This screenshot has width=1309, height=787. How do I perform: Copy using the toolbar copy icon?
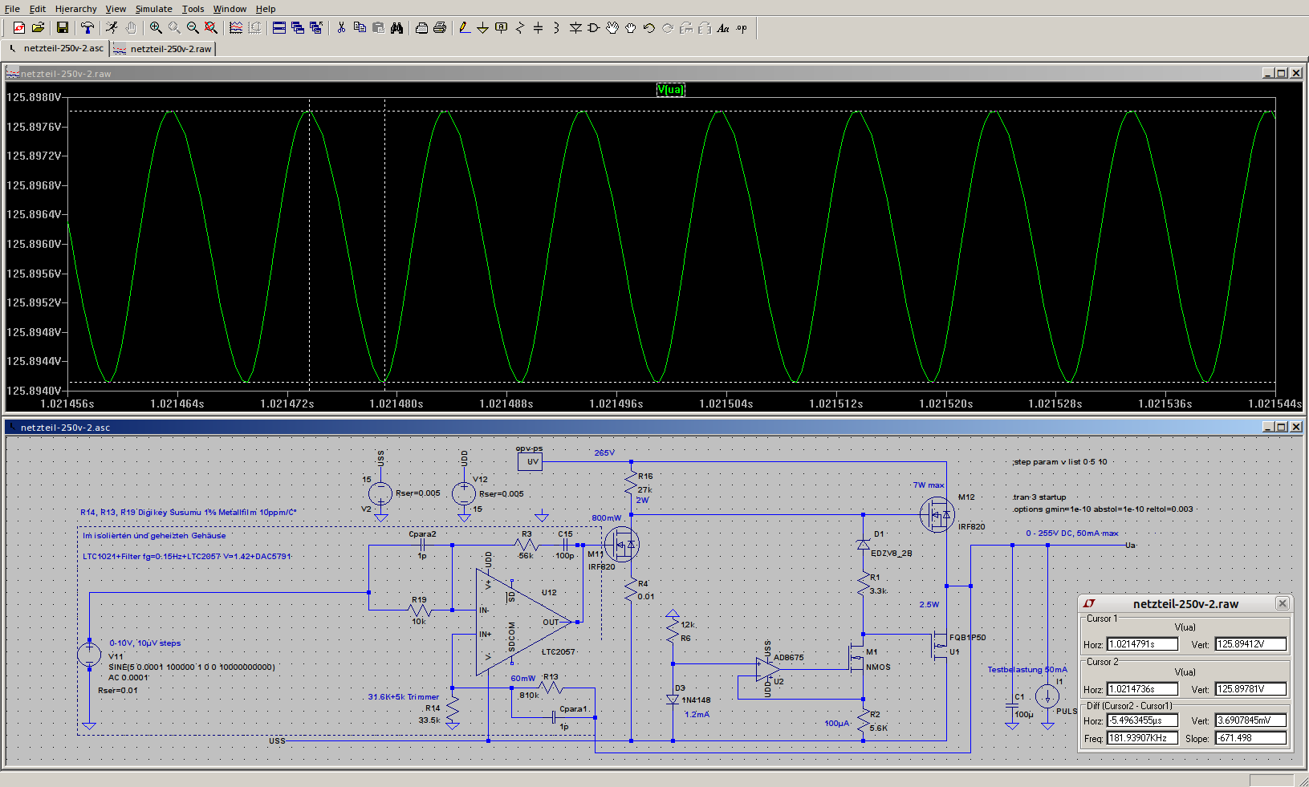(360, 28)
